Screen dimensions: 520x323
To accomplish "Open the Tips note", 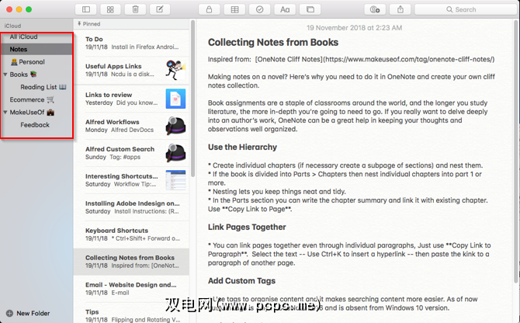I will 131,314.
